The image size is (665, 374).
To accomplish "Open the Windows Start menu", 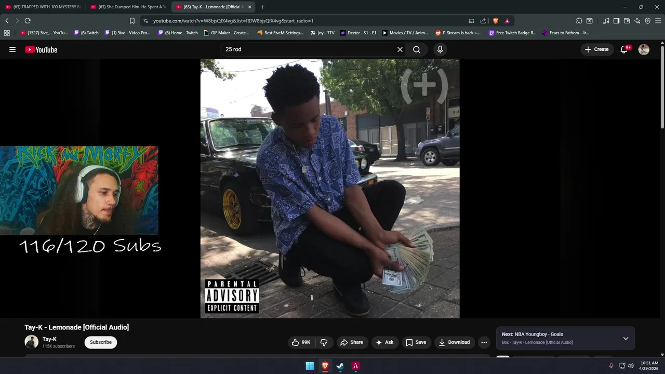I will (x=310, y=366).
